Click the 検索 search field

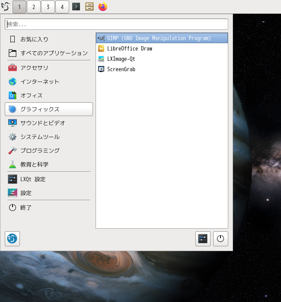(116, 24)
